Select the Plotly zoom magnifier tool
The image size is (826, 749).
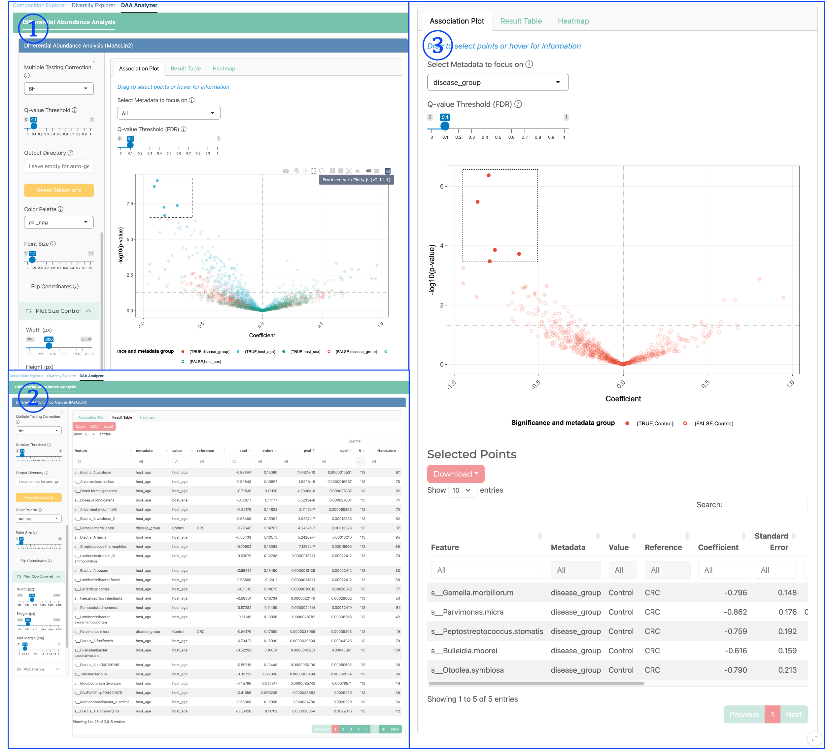pos(297,171)
